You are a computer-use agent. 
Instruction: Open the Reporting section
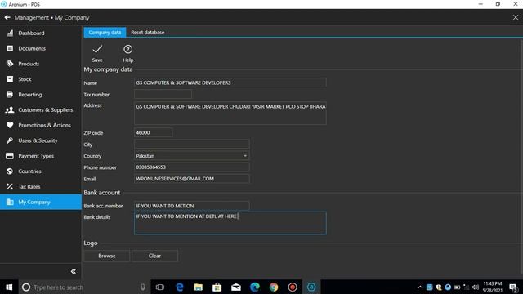coord(41,95)
